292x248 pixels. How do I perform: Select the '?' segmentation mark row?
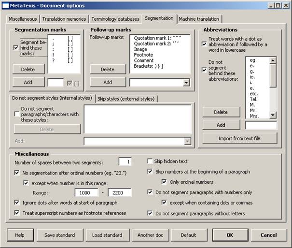[x=63, y=60]
